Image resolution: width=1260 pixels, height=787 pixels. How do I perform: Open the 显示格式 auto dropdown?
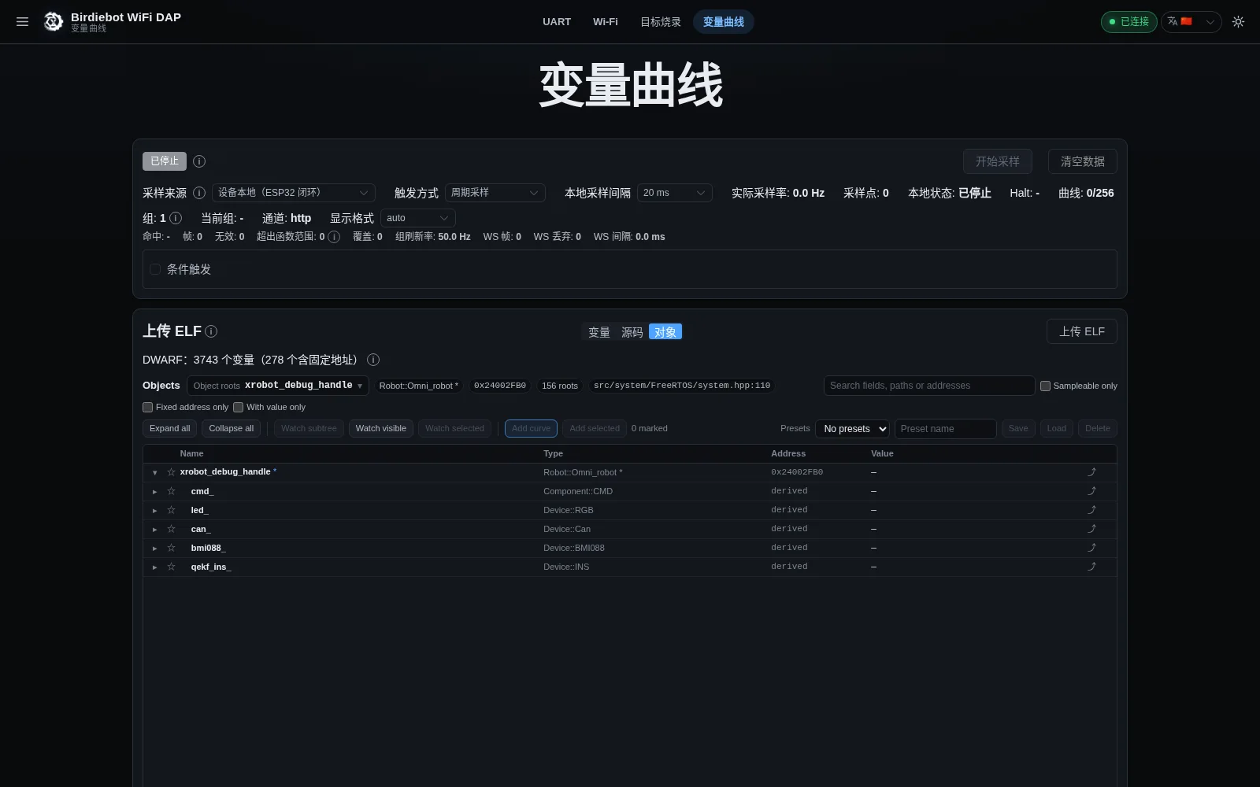(418, 218)
